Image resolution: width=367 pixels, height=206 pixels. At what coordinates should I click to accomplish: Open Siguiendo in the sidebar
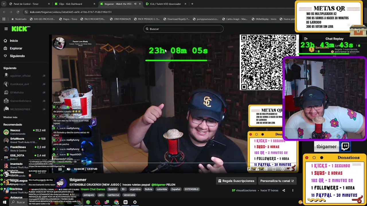tap(17, 56)
